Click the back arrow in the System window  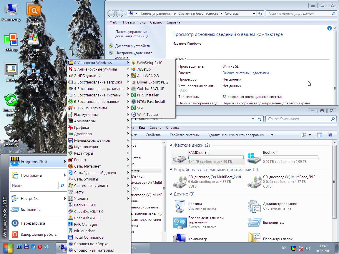111,13
